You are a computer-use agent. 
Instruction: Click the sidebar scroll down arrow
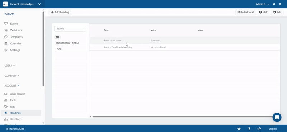(x=43, y=123)
